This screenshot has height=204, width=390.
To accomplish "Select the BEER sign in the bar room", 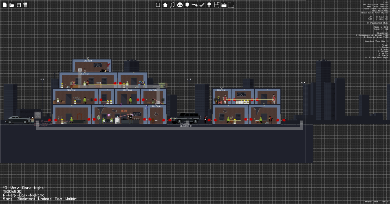I will (x=124, y=111).
